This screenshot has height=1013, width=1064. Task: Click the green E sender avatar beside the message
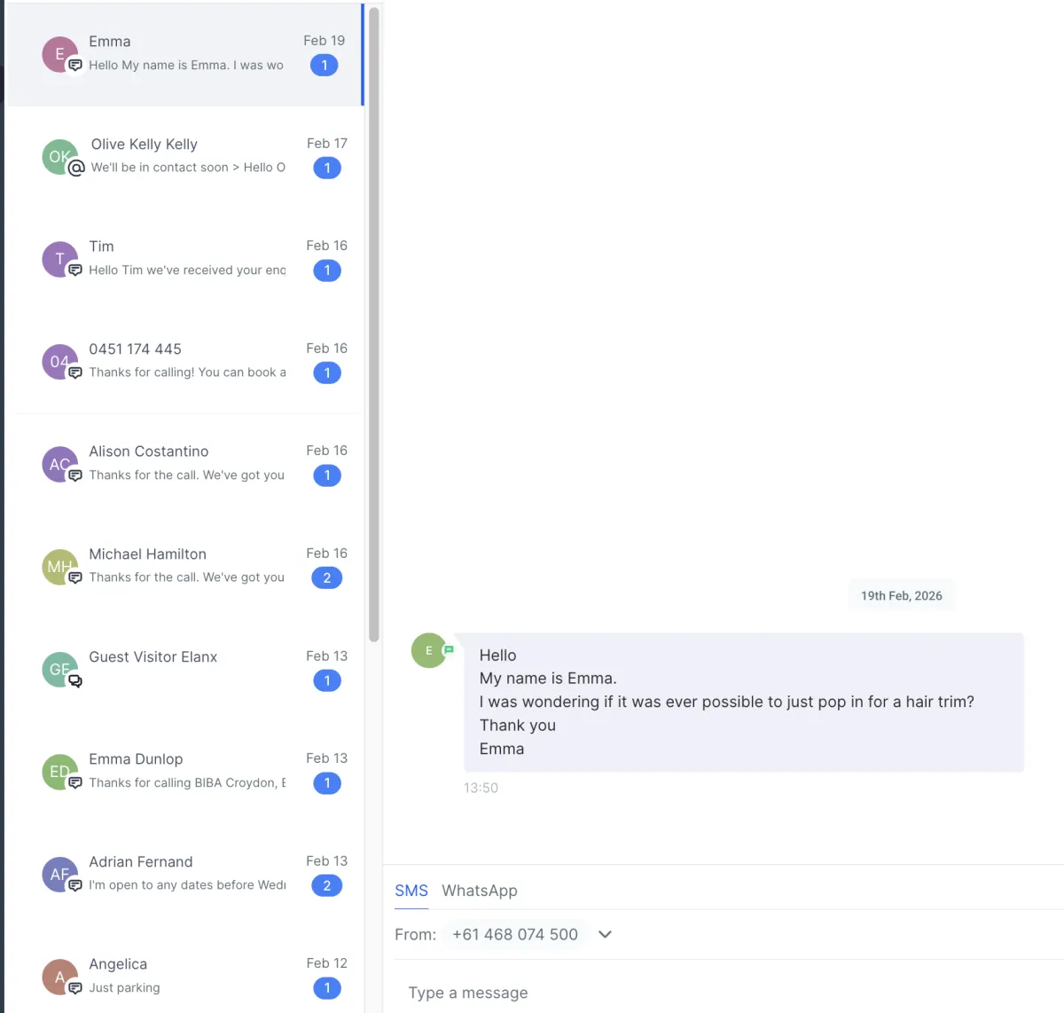429,650
